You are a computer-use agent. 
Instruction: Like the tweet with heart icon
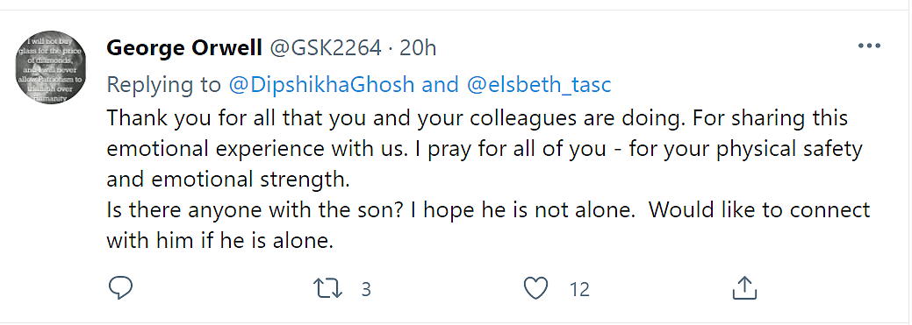point(536,288)
